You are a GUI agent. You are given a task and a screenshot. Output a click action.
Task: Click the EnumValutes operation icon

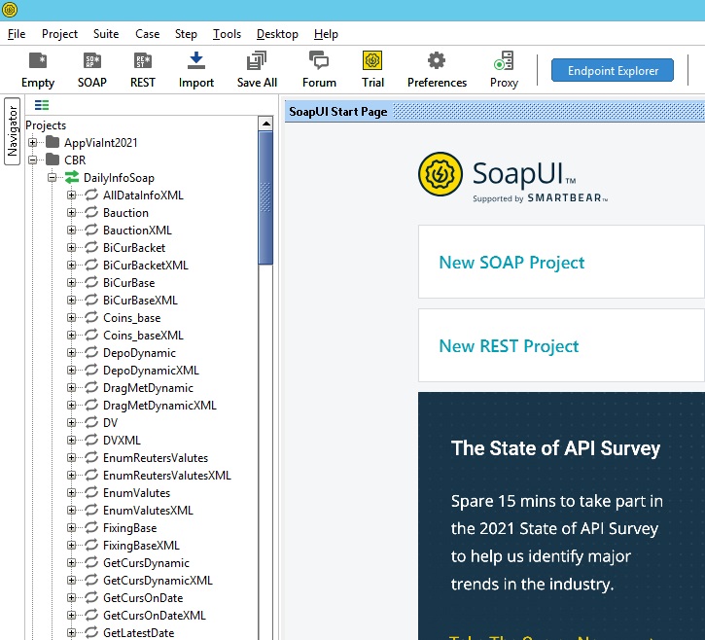click(91, 492)
